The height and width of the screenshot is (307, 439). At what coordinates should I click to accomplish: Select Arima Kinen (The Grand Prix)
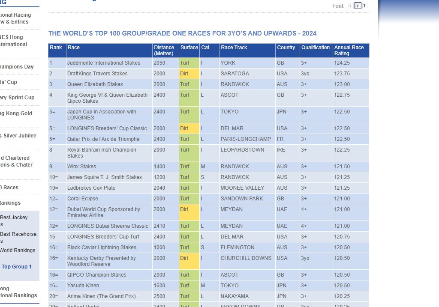pos(101,296)
